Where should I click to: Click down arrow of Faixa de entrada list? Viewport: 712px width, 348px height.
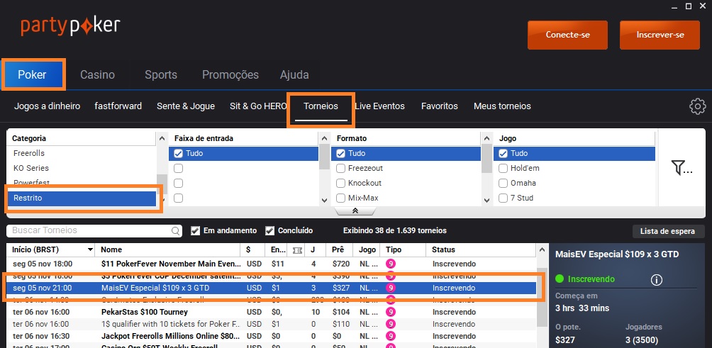tap(324, 200)
